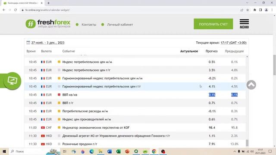Click the Событие column header
This screenshot has height=155, width=276.
click(x=69, y=51)
